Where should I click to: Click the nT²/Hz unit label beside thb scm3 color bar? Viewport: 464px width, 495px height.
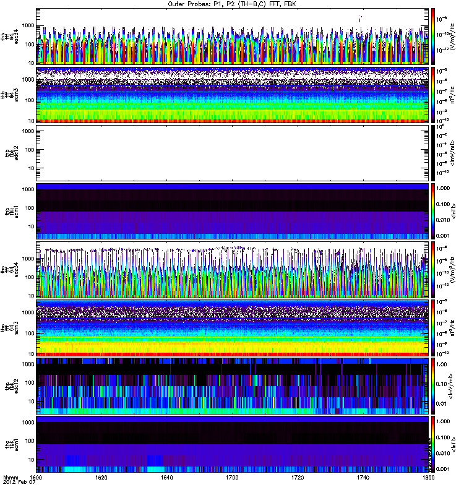tap(453, 95)
